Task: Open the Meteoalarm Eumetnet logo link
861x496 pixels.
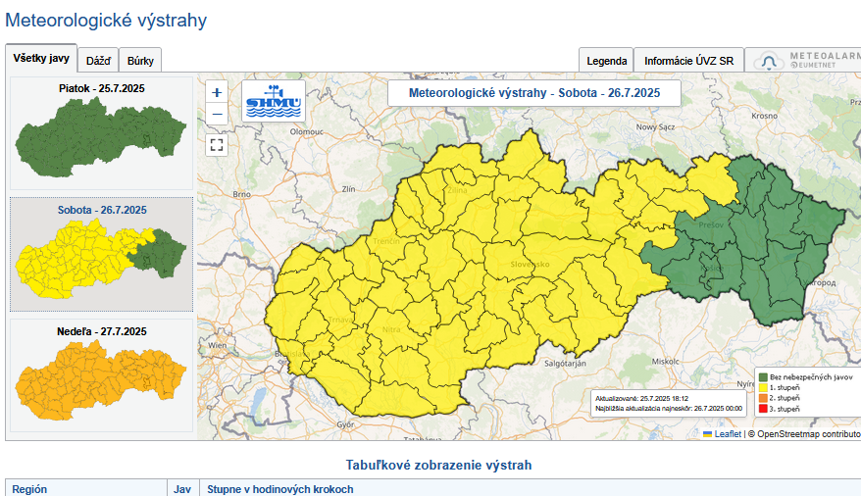Action: pyautogui.click(x=806, y=60)
